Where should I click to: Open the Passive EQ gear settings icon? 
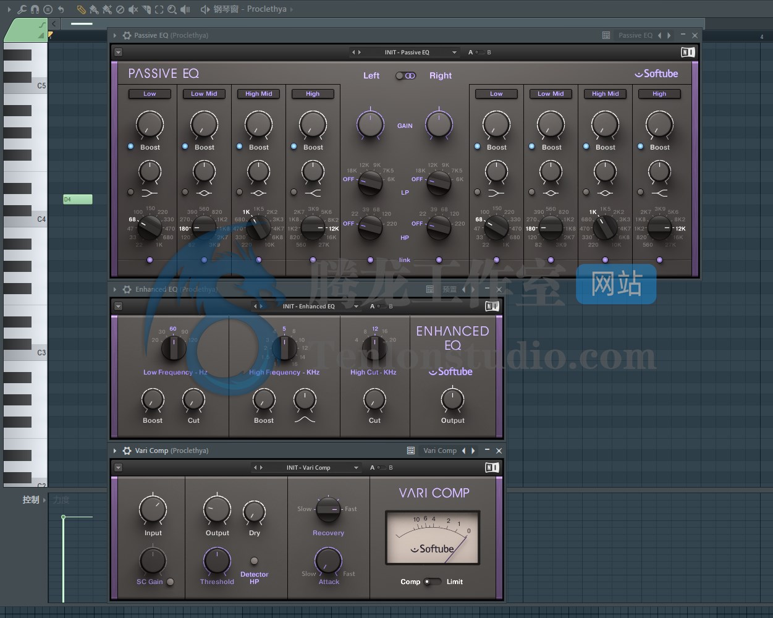127,35
